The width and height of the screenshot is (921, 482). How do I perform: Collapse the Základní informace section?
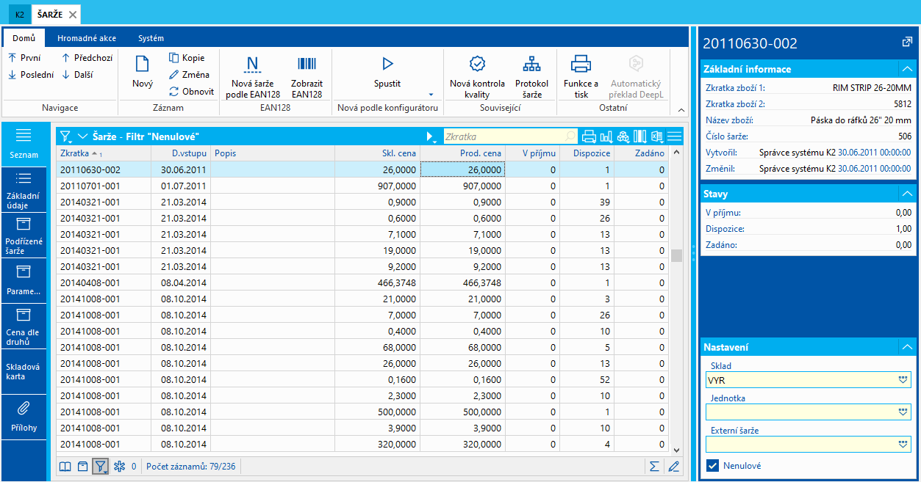(x=907, y=69)
